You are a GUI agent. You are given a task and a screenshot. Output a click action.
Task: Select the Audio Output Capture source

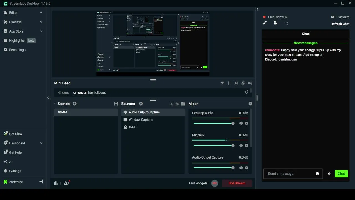[153, 112]
